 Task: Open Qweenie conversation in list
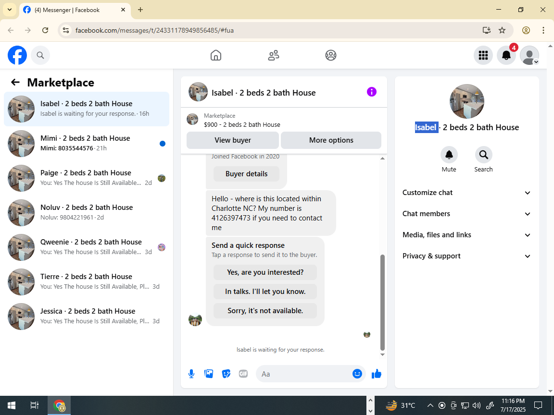pyautogui.click(x=87, y=247)
